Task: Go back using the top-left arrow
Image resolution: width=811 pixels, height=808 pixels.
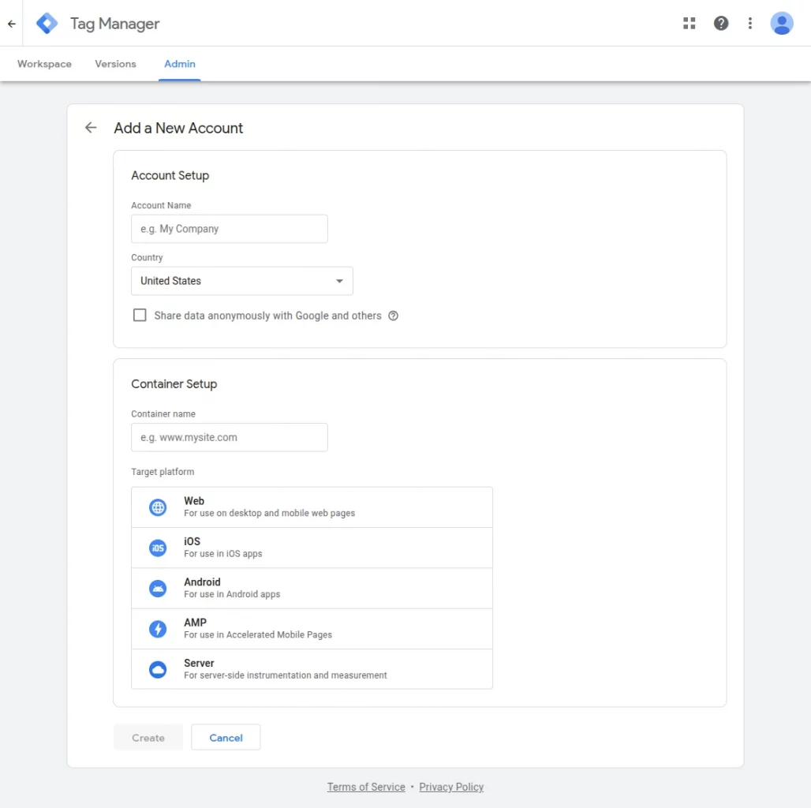Action: (x=11, y=24)
